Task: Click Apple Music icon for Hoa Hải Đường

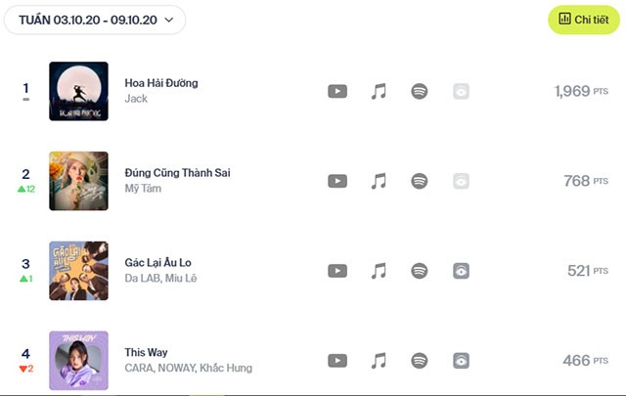Action: tap(379, 91)
